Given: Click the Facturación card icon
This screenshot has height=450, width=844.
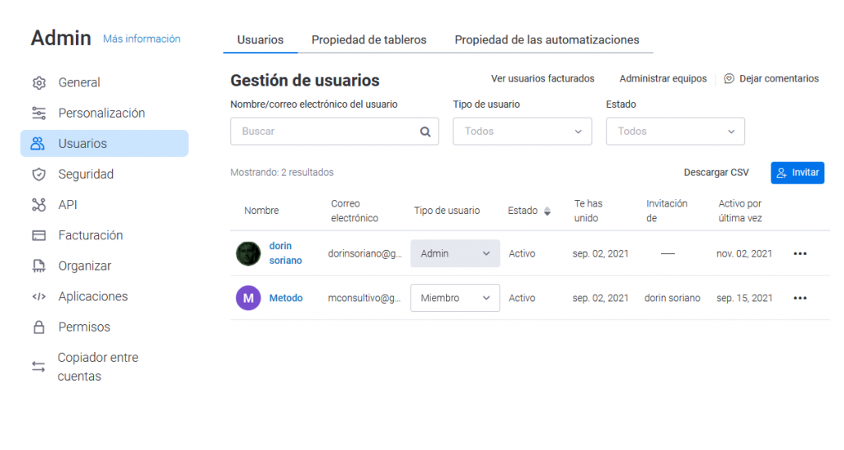Looking at the screenshot, I should point(39,235).
